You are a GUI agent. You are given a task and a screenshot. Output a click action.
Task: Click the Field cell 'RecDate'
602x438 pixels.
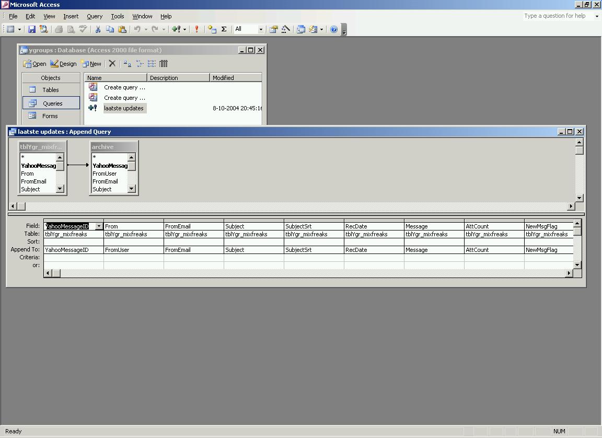pyautogui.click(x=374, y=226)
